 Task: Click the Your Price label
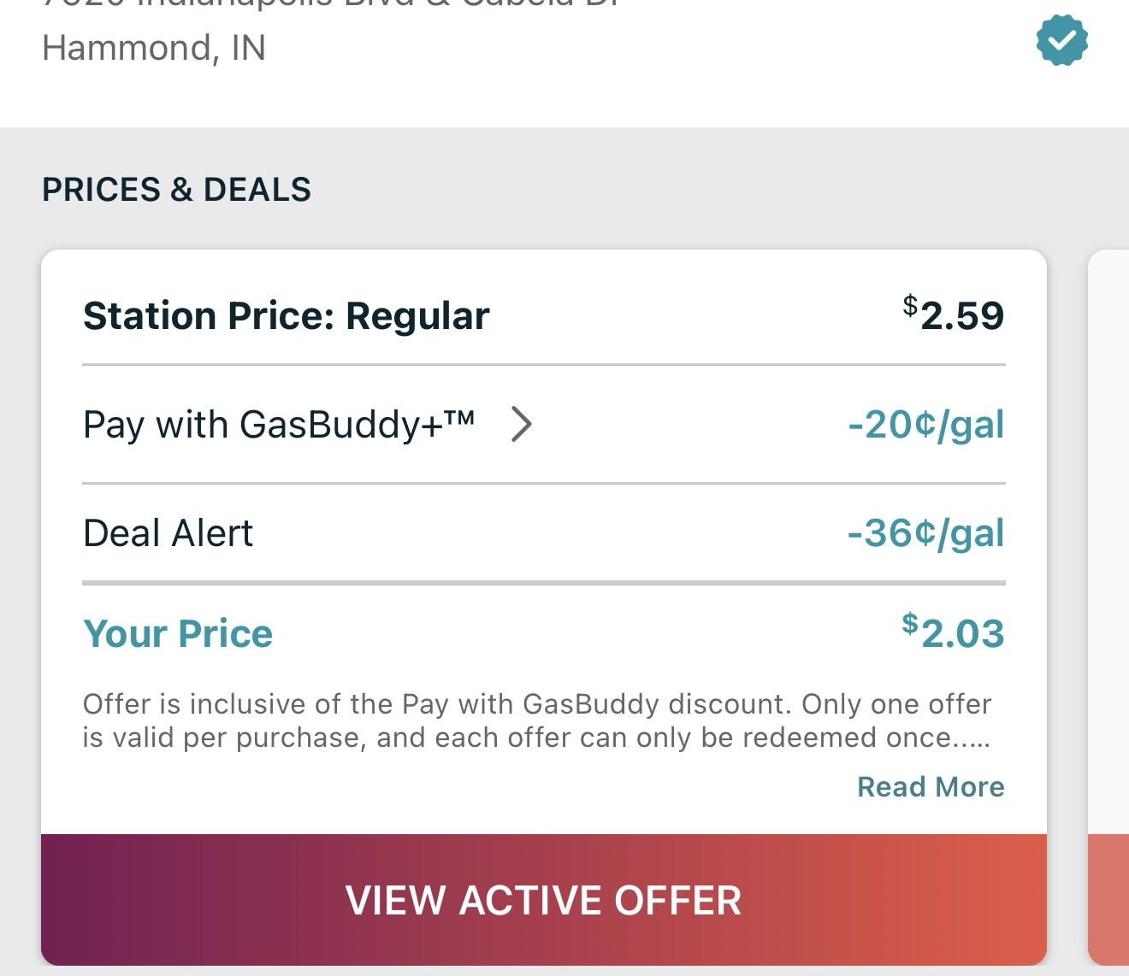pos(178,633)
